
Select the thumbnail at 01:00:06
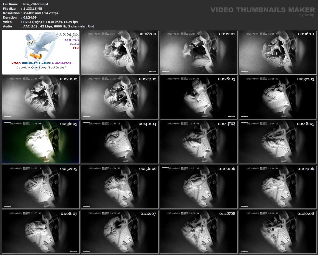tap(199, 187)
